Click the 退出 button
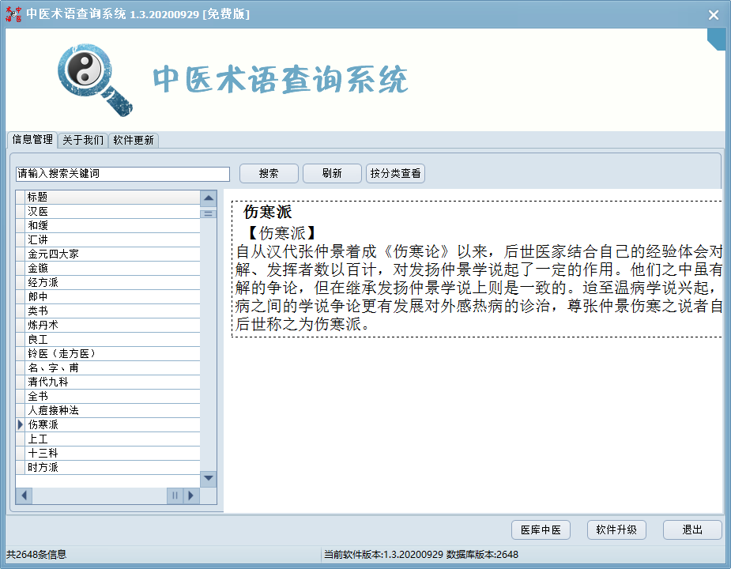Screen dimensions: 731x569 [691, 529]
